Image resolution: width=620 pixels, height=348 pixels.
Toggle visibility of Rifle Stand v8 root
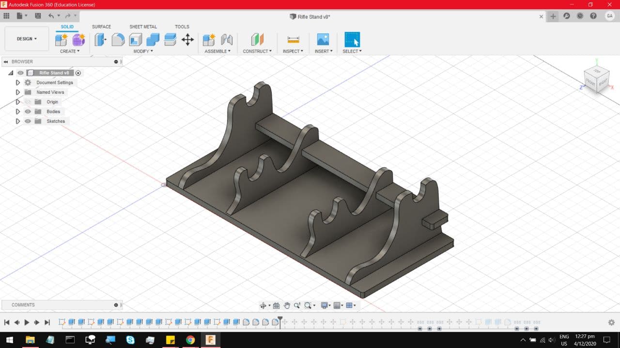[20, 73]
